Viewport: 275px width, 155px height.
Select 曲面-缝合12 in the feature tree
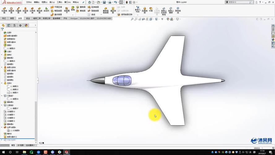point(12,137)
